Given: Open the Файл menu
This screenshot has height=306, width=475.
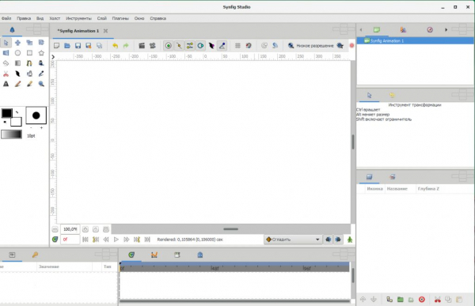Looking at the screenshot, I should pos(6,18).
